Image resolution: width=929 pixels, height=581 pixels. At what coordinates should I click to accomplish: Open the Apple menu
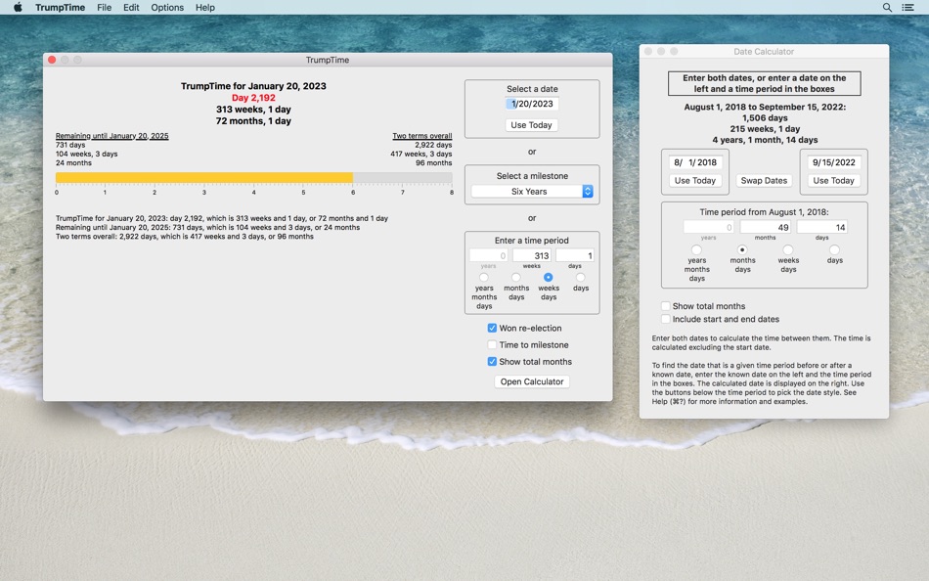pyautogui.click(x=18, y=7)
